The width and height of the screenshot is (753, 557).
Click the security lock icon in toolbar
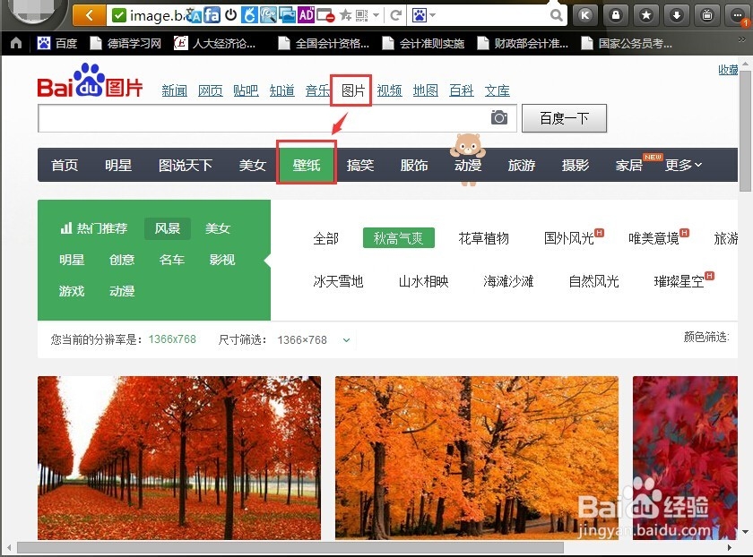point(616,15)
